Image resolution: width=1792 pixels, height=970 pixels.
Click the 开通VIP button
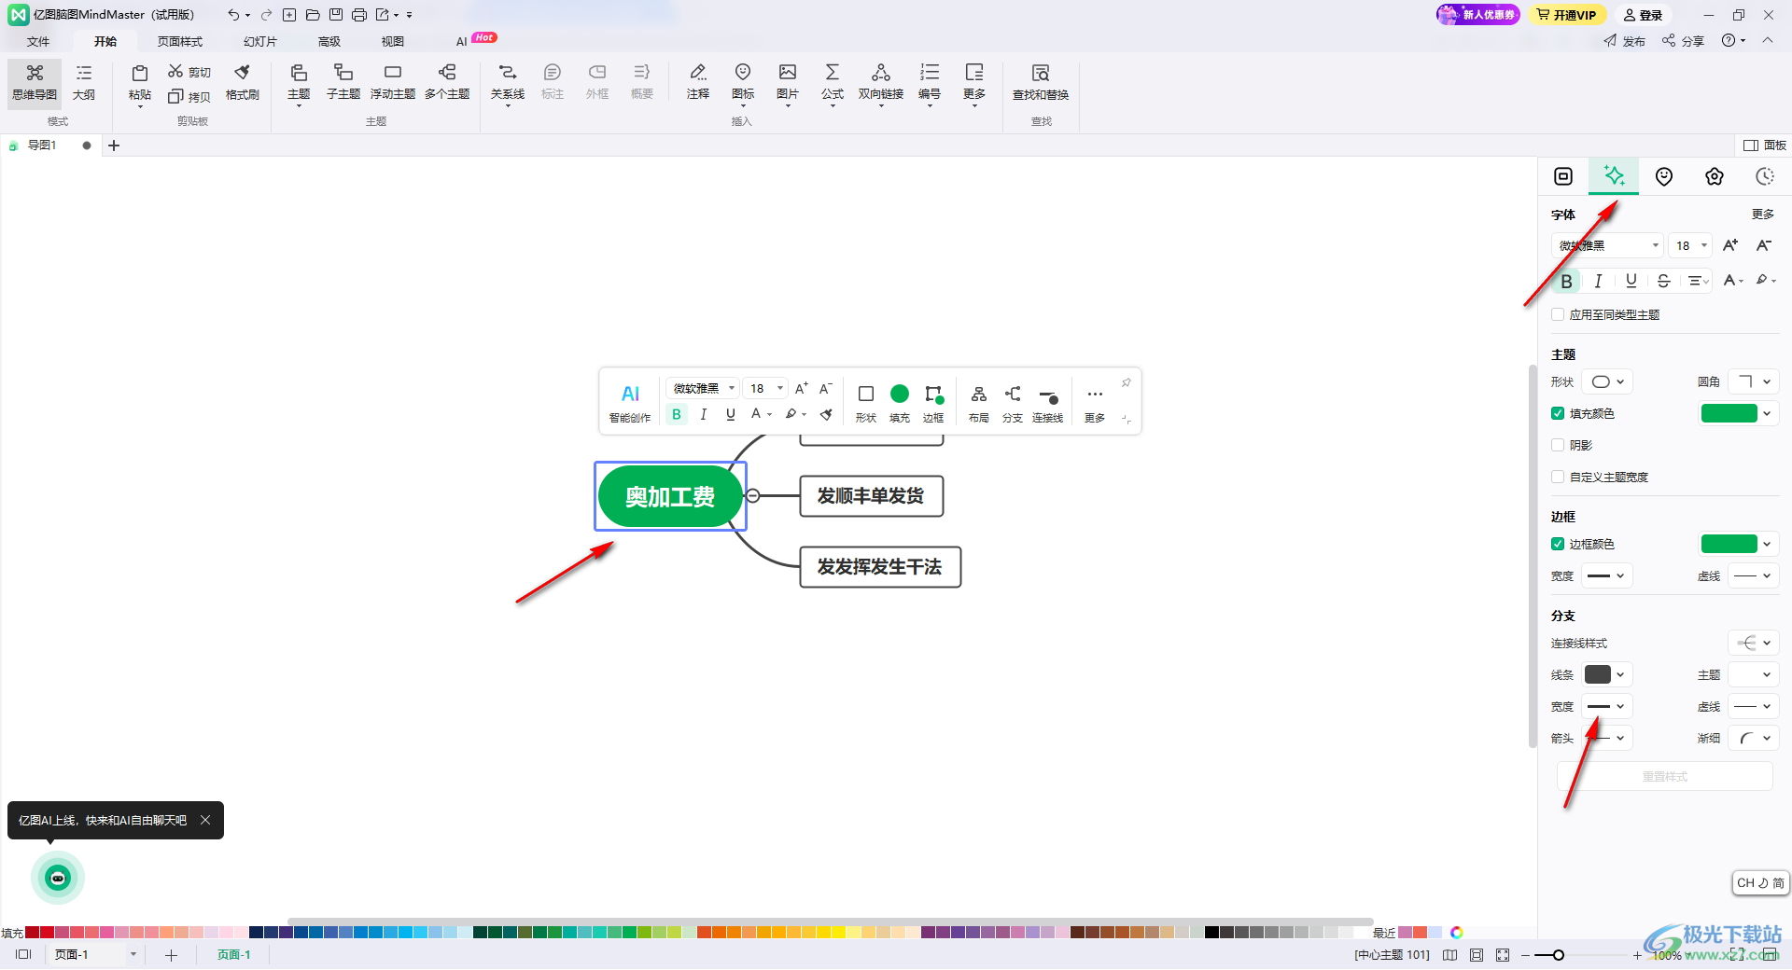click(1567, 15)
